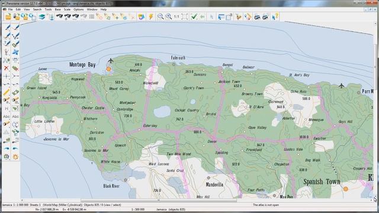This screenshot has width=379, height=213.
Task: Open the Window menu
Action: [92, 9]
